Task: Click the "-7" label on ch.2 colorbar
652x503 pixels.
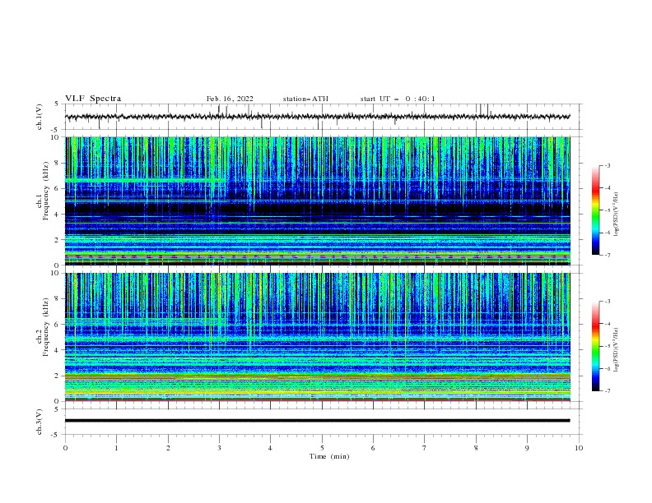Action: 607,390
